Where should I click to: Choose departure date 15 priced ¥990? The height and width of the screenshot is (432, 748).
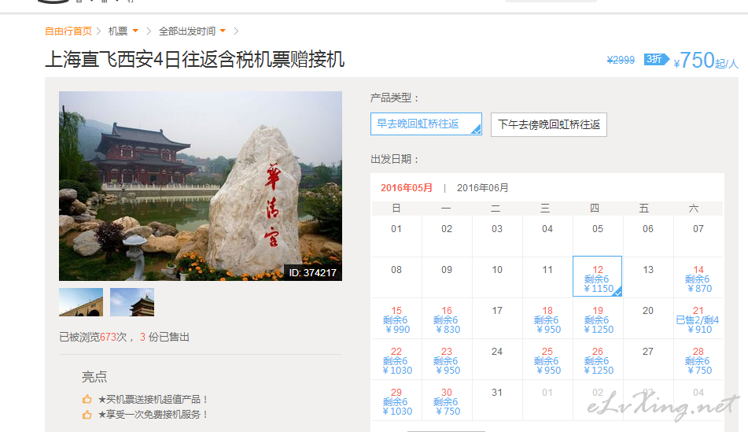click(396, 319)
